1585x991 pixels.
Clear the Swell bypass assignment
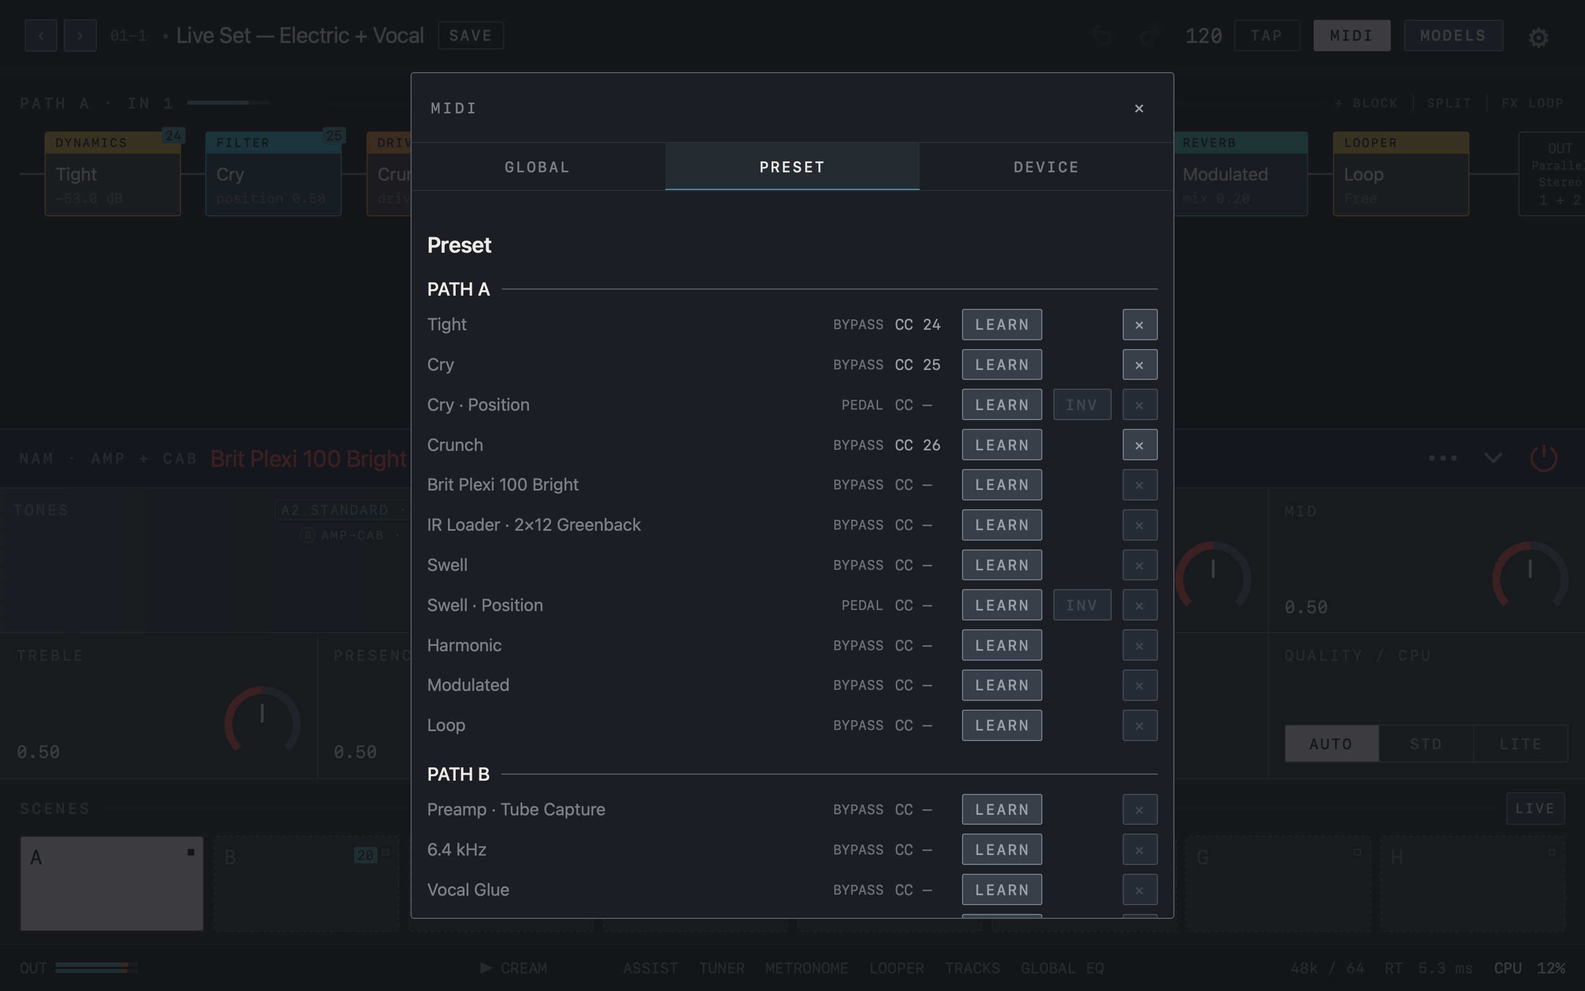point(1140,565)
